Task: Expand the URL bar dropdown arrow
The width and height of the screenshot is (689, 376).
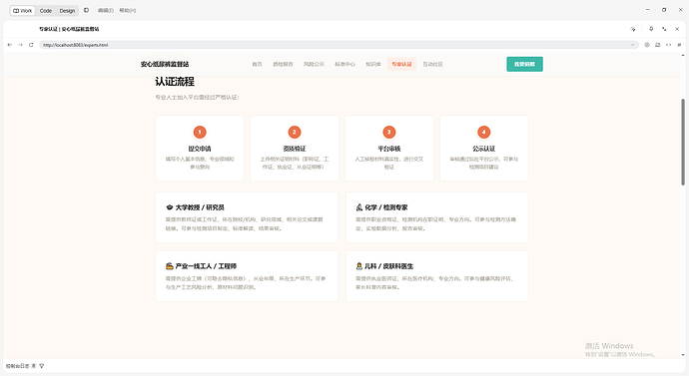Action: click(633, 45)
